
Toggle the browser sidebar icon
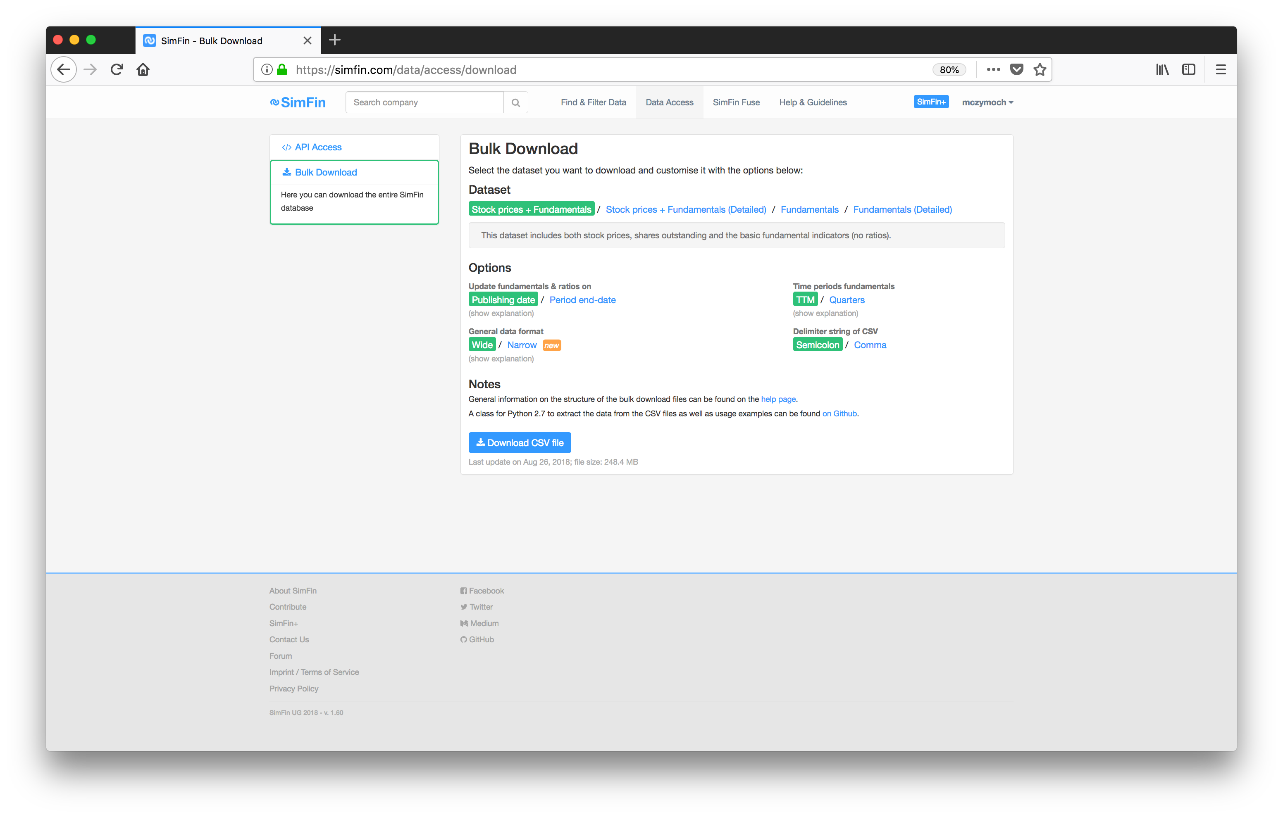1188,70
